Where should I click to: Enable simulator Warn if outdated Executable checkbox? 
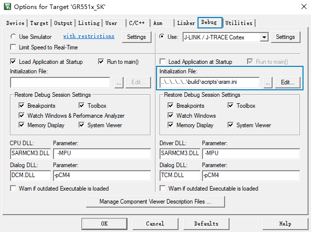point(13,188)
